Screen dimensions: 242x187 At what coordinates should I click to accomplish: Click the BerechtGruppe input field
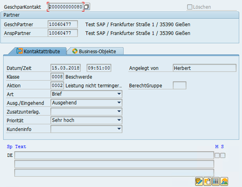click(180, 85)
